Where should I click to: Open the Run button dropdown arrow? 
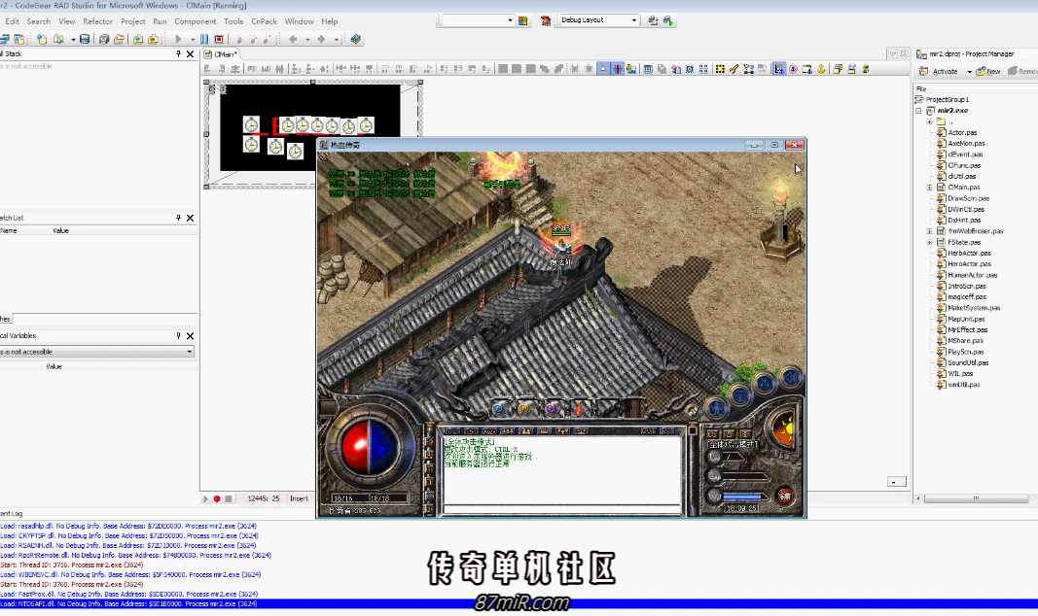[193, 40]
